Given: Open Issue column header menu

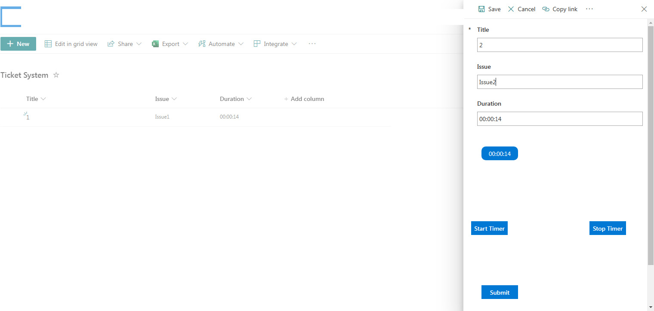Looking at the screenshot, I should (x=166, y=99).
